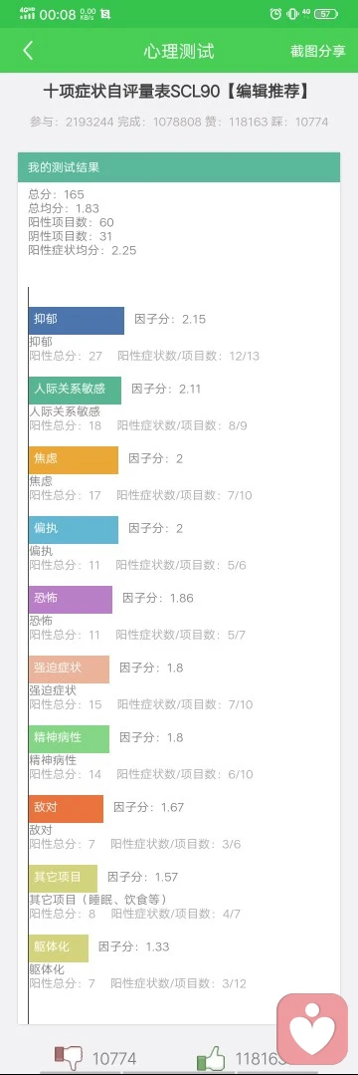Tap the 强迫症状 score bar
Image resolution: width=358 pixels, height=1075 pixels.
click(70, 670)
